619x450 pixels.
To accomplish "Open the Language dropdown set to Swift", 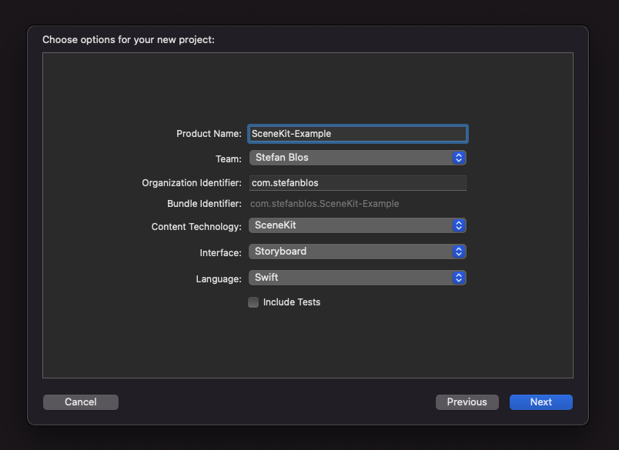I will click(358, 277).
